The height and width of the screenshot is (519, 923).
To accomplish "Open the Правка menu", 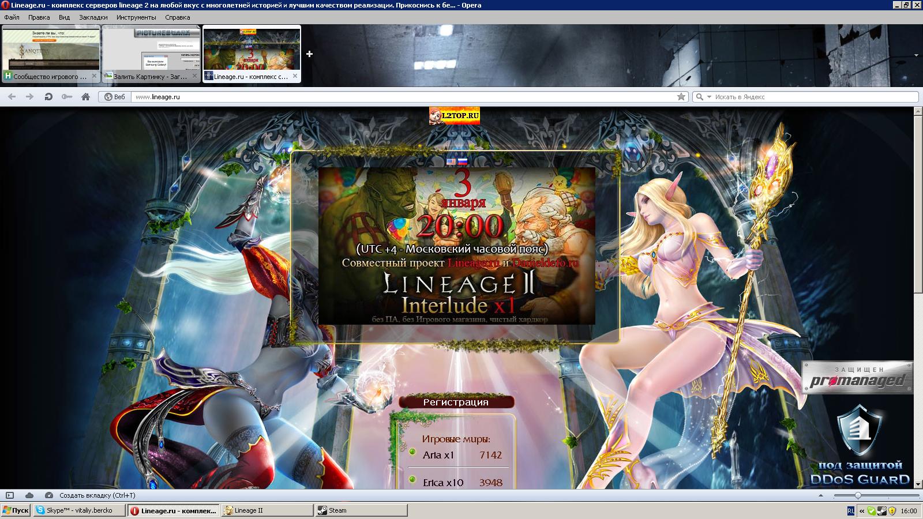I will (x=39, y=17).
